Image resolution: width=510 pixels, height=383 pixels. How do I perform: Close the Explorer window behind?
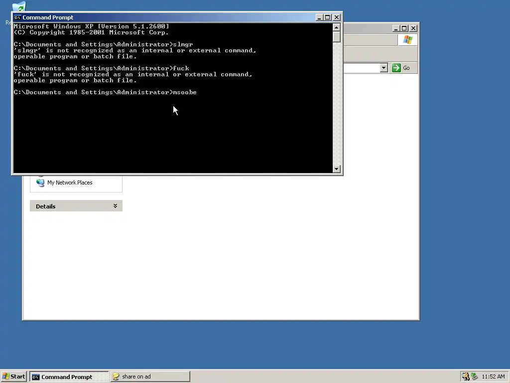(x=413, y=28)
